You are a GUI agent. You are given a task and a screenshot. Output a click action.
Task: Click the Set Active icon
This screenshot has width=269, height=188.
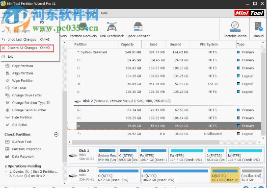pos(7,125)
